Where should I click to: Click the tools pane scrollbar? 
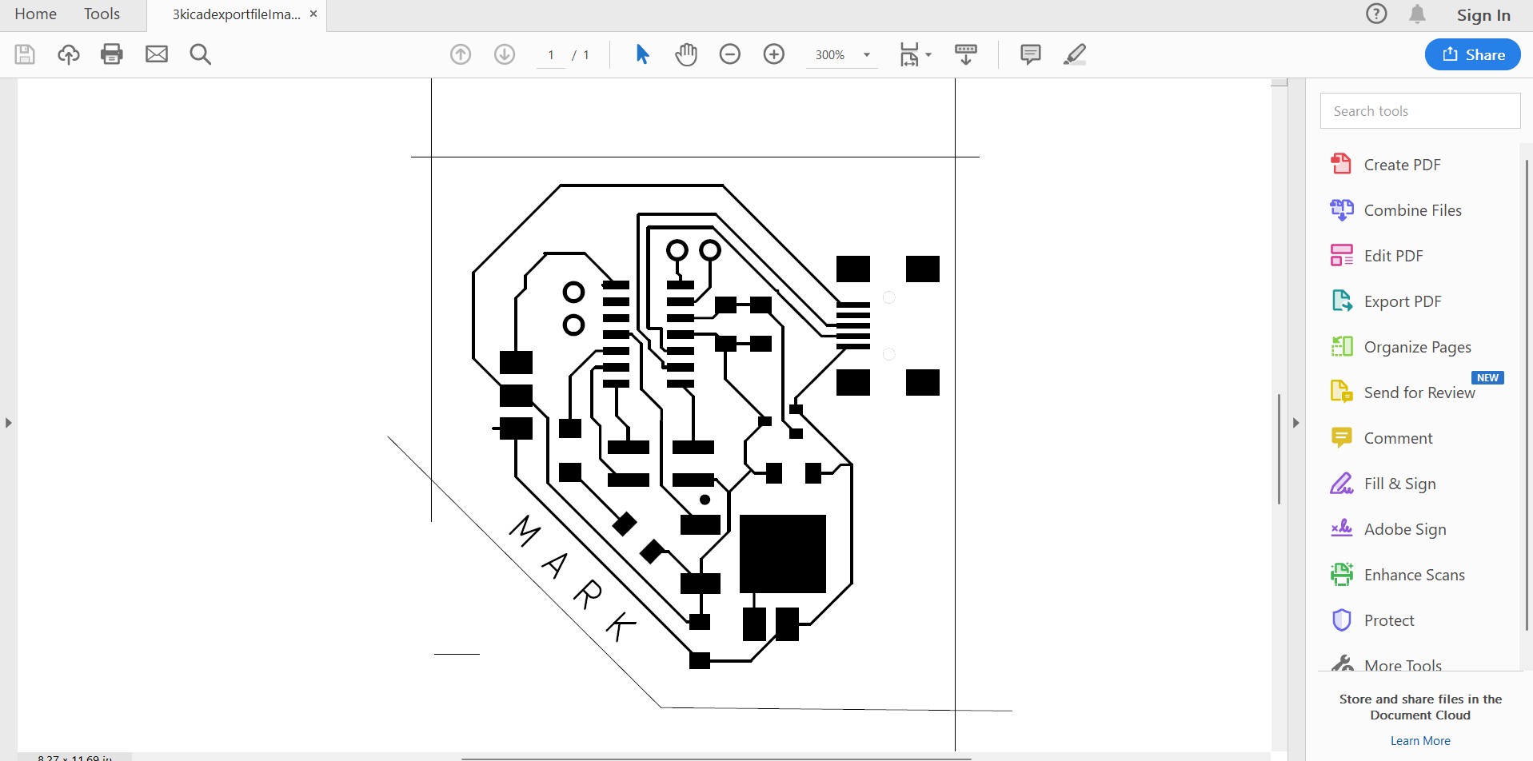coord(1527,394)
